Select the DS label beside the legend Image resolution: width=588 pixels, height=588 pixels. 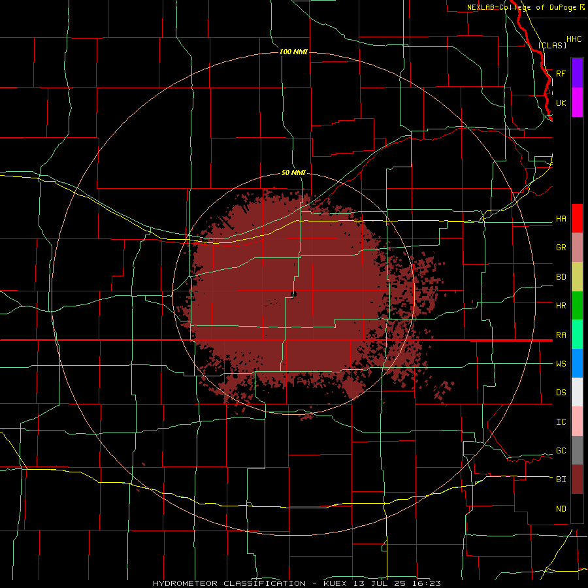tap(561, 392)
